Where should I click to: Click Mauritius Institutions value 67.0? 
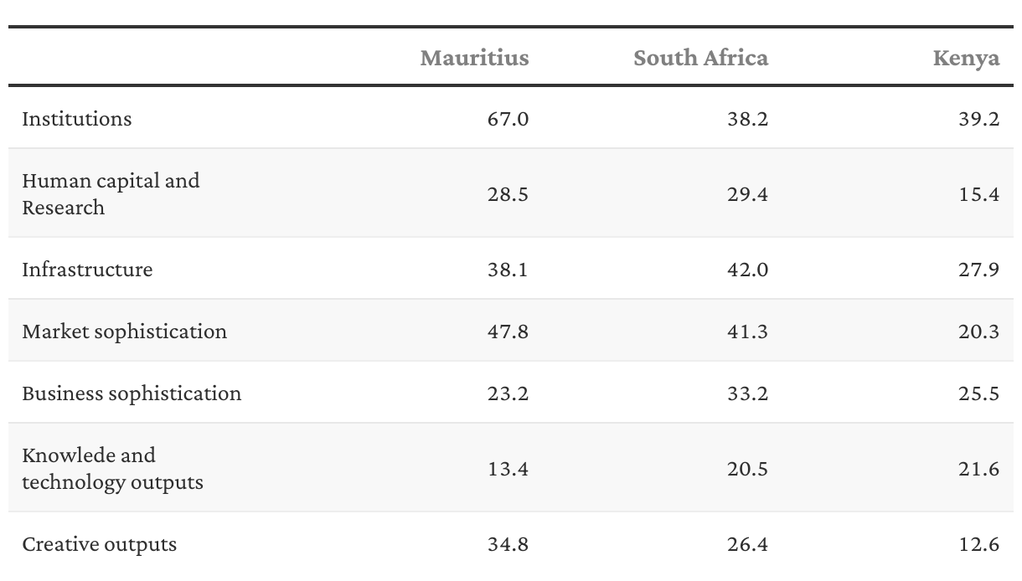(508, 119)
